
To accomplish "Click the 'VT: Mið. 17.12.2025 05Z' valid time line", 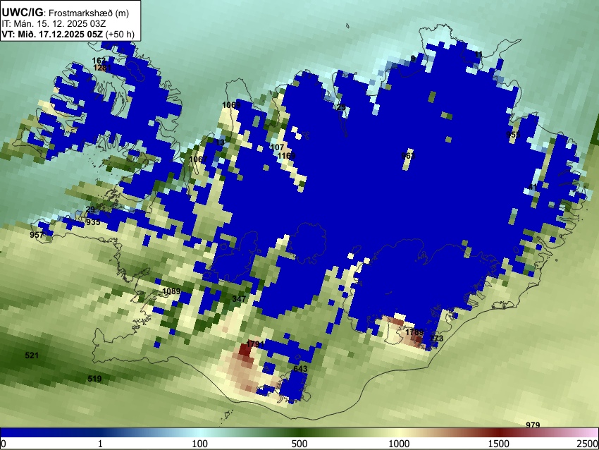I will pos(52,34).
